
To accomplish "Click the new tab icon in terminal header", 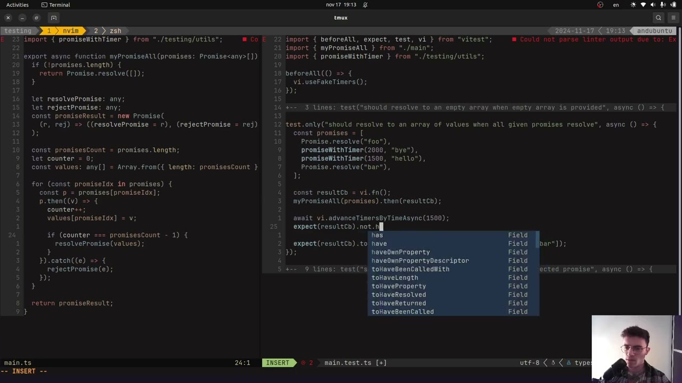I will tap(53, 18).
